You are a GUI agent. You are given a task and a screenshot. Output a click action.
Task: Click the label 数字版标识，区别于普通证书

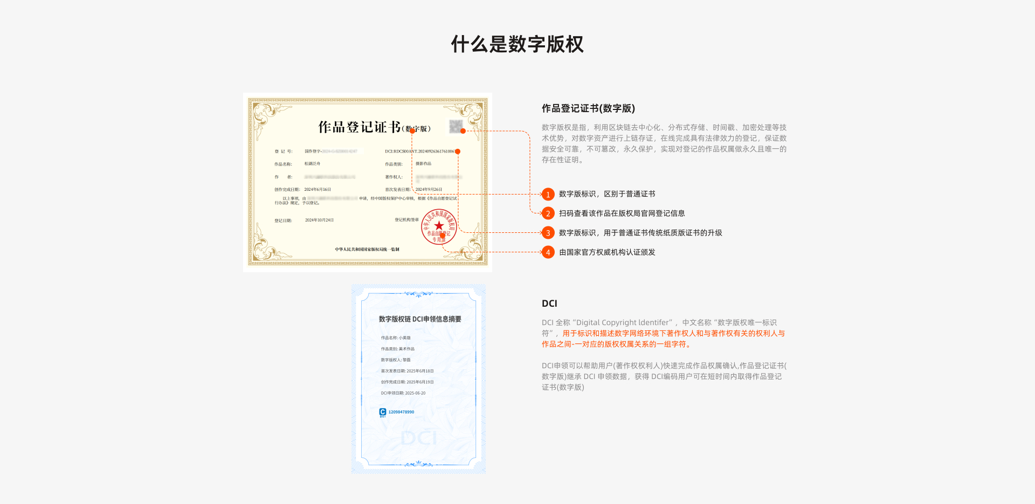point(607,194)
